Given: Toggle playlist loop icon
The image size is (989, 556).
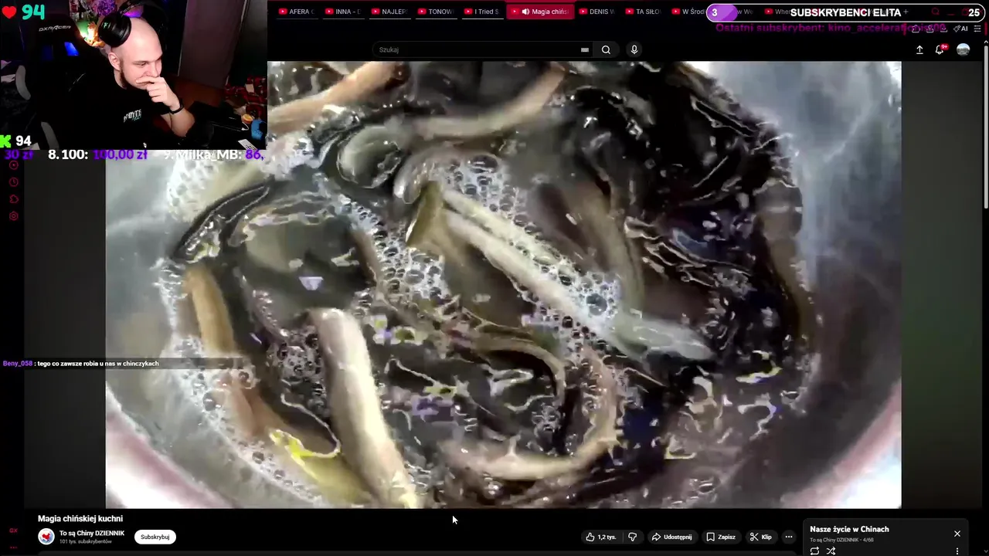Looking at the screenshot, I should 814,551.
